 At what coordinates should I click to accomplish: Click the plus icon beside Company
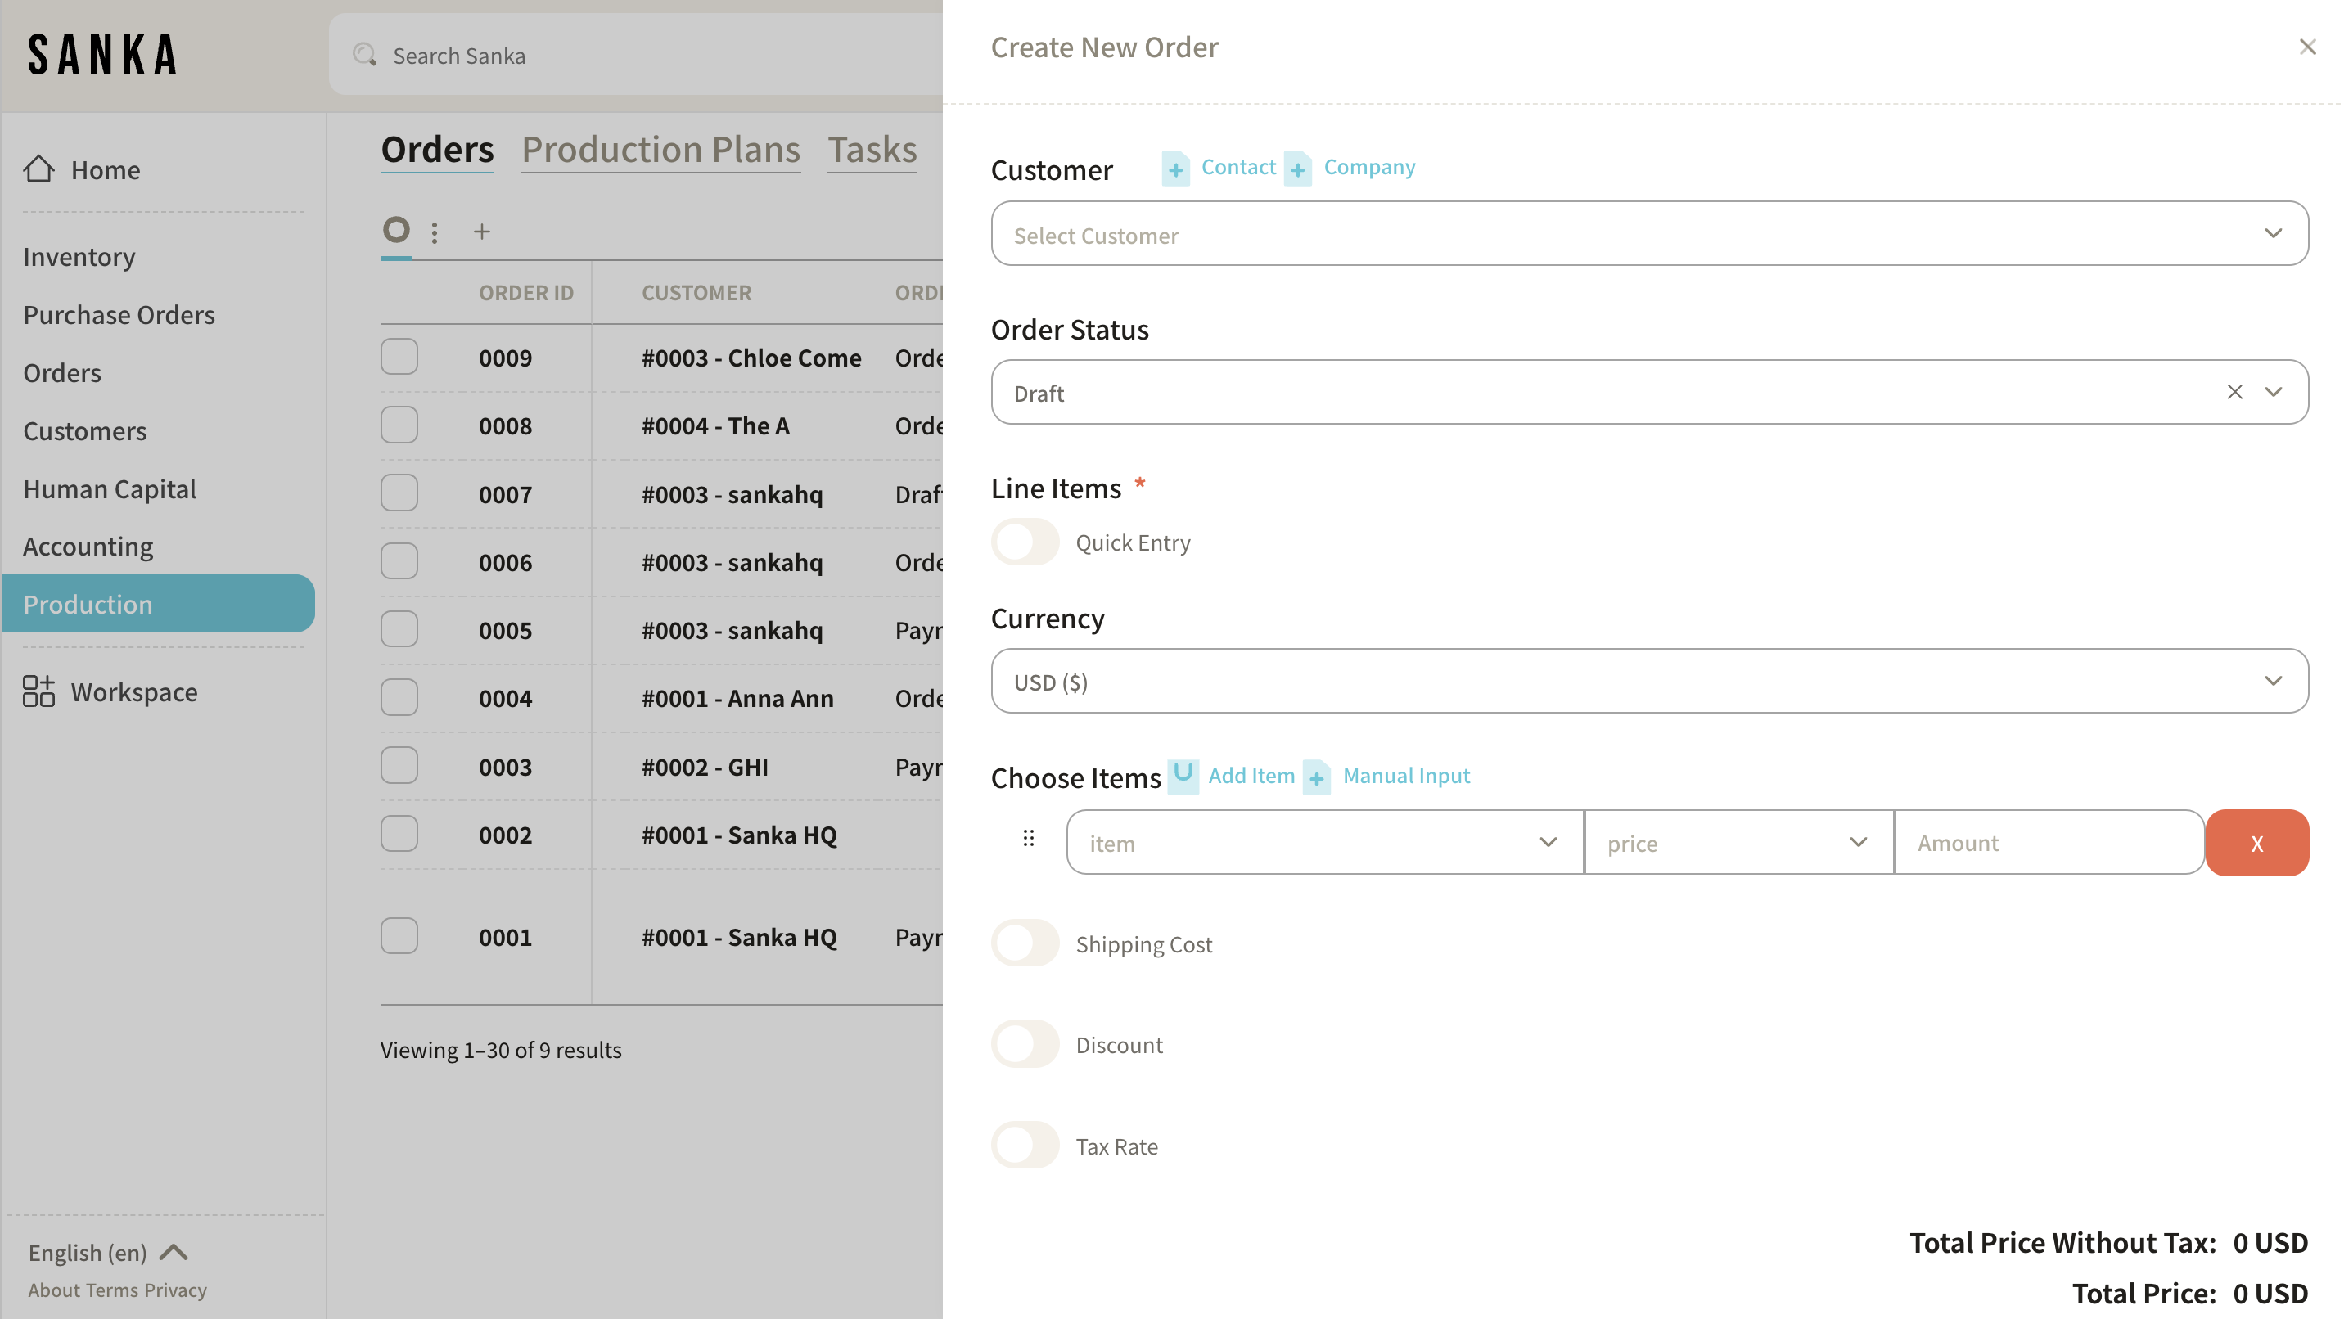1297,169
